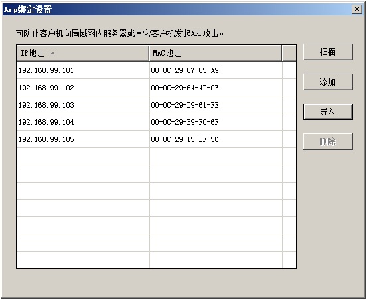The height and width of the screenshot is (300, 367).
Task: Click the sort arrow in the IP地址 header
Action: [52, 53]
